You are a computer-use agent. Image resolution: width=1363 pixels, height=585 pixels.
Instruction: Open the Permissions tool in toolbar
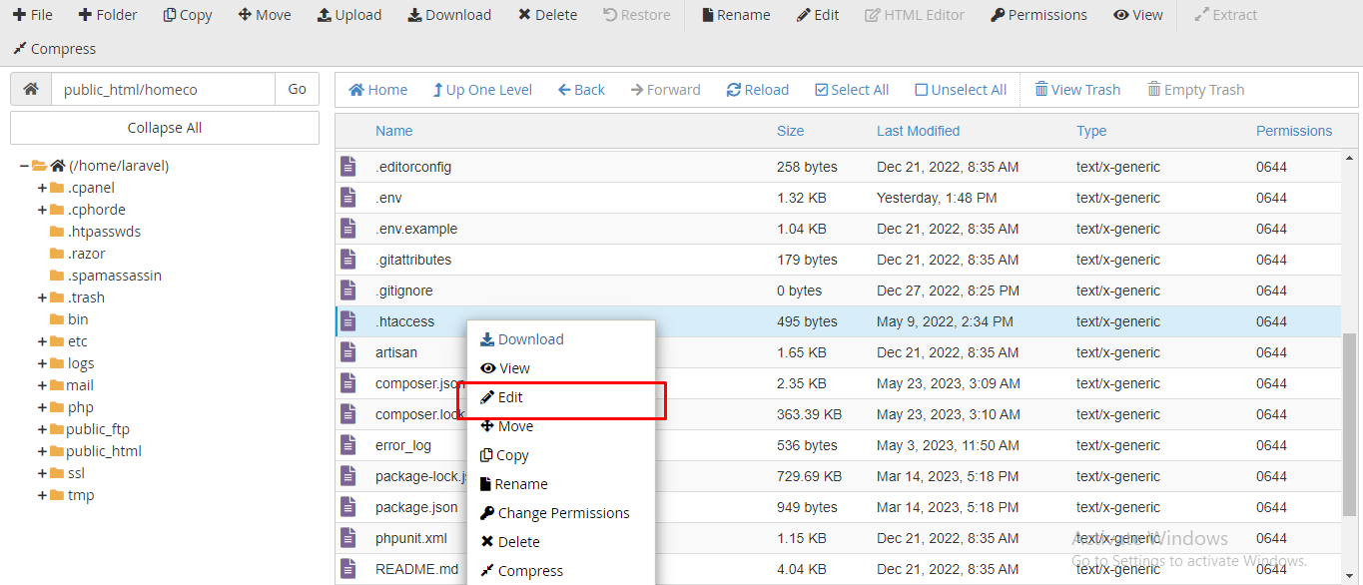coord(1038,15)
